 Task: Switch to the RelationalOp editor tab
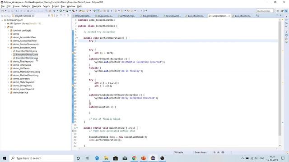tap(172, 16)
